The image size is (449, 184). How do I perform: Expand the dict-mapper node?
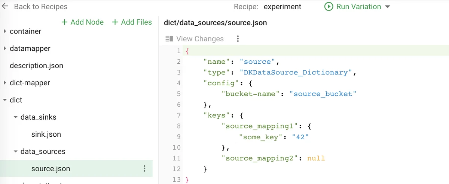coord(5,83)
